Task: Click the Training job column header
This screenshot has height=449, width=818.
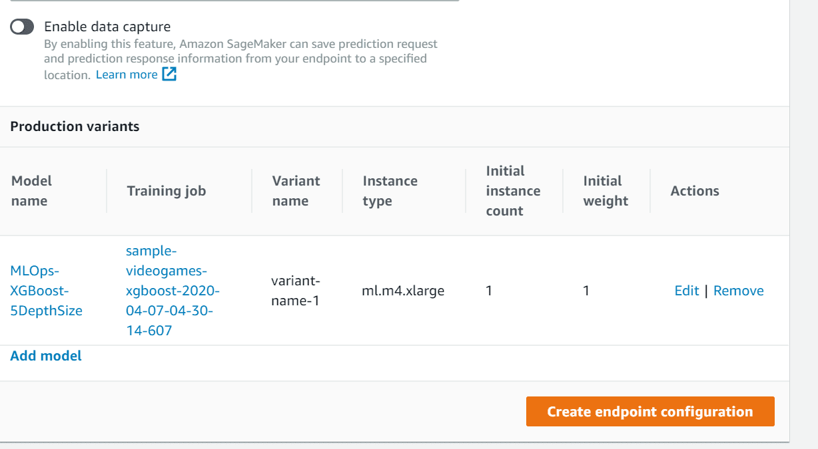Action: point(166,190)
